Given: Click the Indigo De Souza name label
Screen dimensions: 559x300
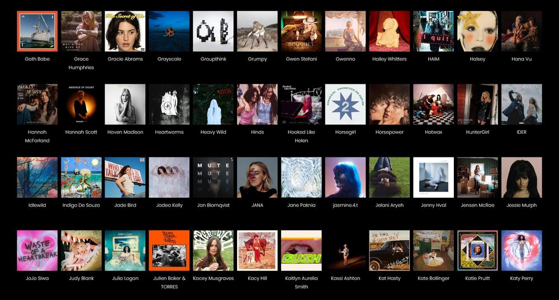Looking at the screenshot, I should tap(81, 205).
